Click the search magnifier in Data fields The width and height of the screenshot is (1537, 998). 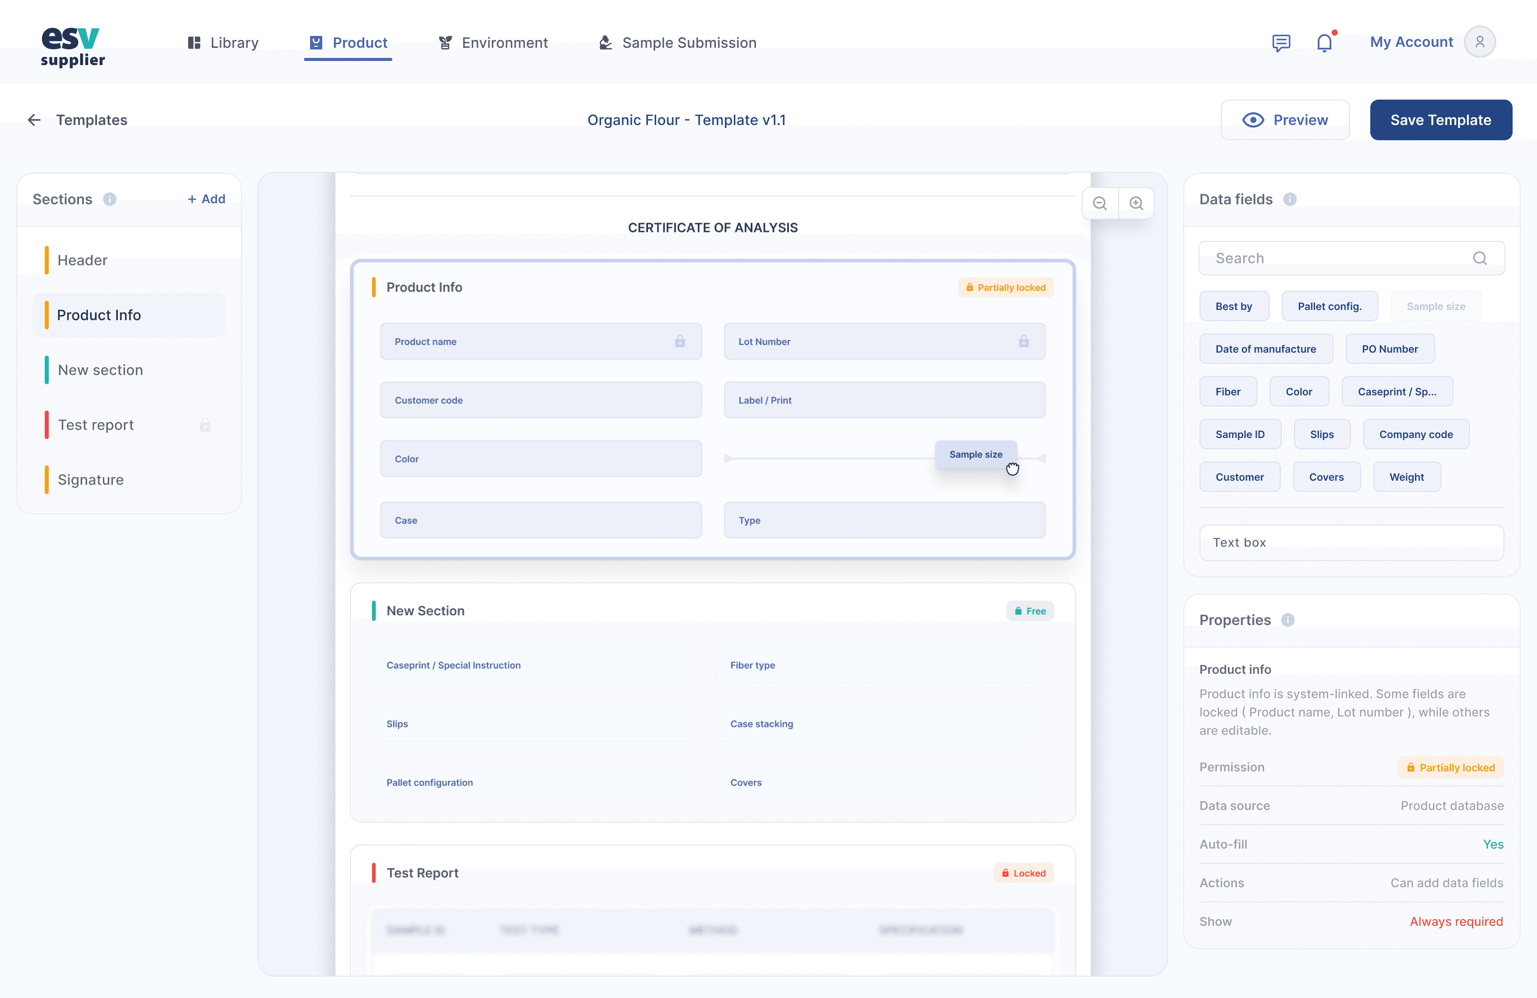(1480, 258)
